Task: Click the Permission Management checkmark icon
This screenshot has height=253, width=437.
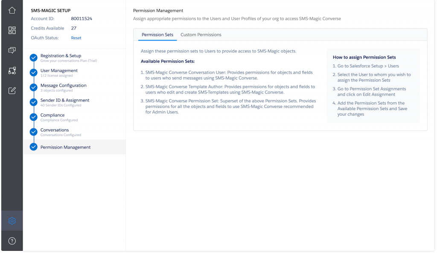Action: click(x=33, y=147)
